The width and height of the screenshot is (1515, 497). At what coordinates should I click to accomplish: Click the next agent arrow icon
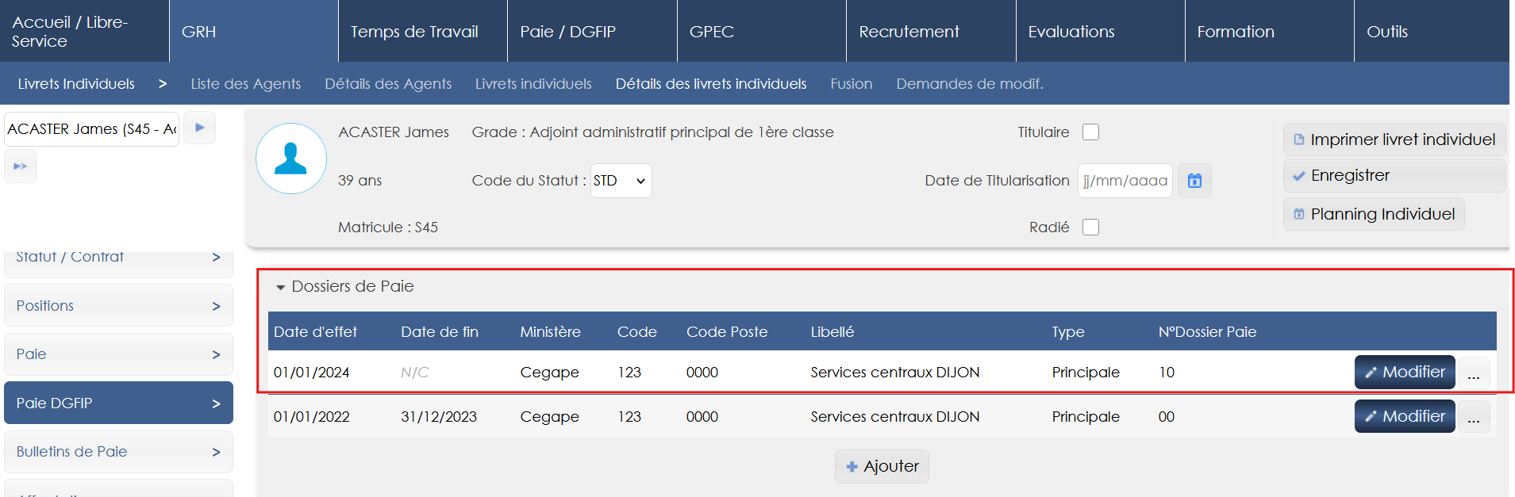pyautogui.click(x=199, y=128)
